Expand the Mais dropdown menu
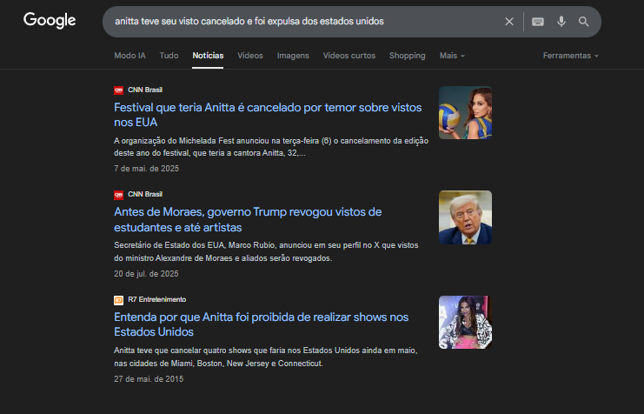This screenshot has height=414, width=644. pyautogui.click(x=452, y=56)
